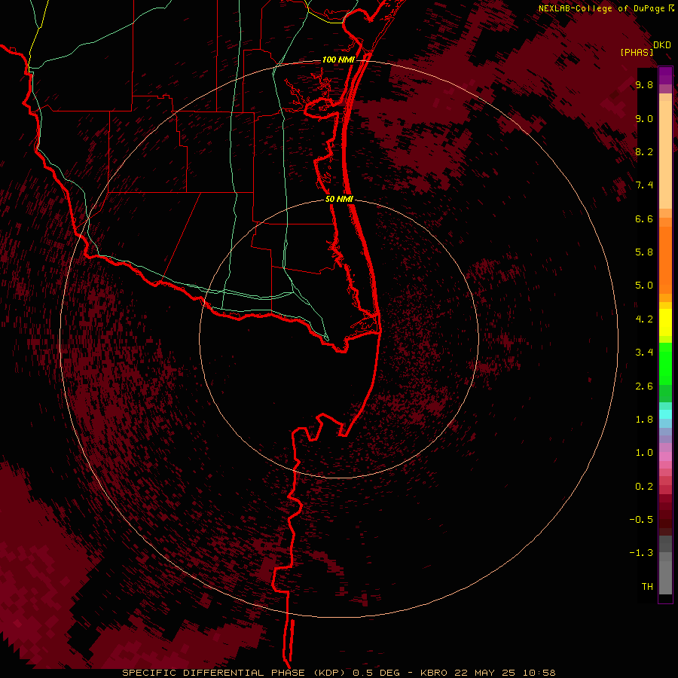Click the 5.0 legend value
This screenshot has height=678, width=678.
click(x=644, y=286)
